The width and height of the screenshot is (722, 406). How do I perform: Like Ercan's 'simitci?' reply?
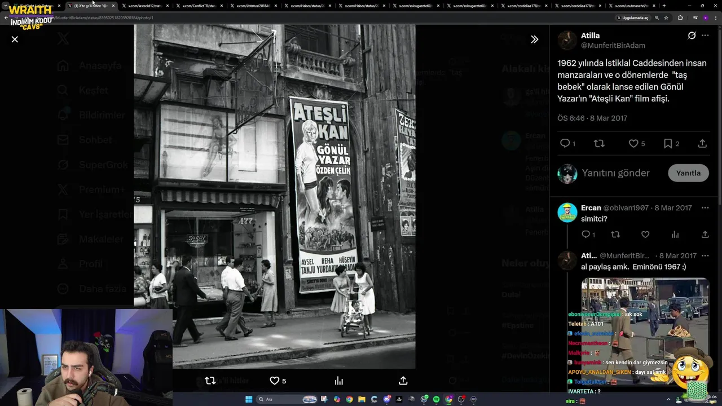click(645, 235)
